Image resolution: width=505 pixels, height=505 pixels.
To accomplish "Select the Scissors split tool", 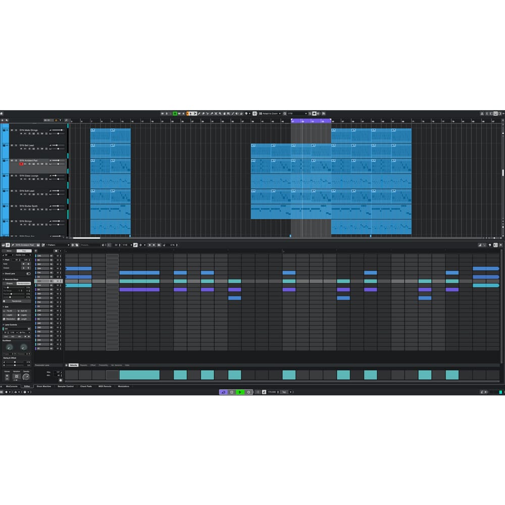I will pos(208,114).
